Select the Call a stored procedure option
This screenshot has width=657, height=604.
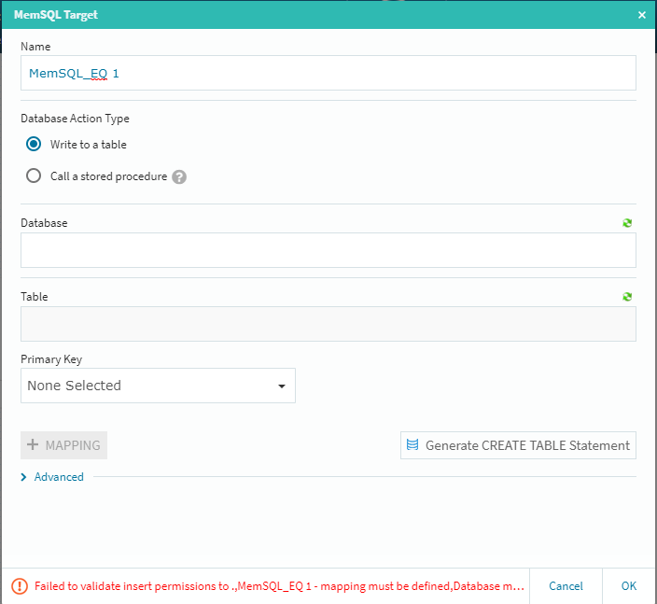34,176
